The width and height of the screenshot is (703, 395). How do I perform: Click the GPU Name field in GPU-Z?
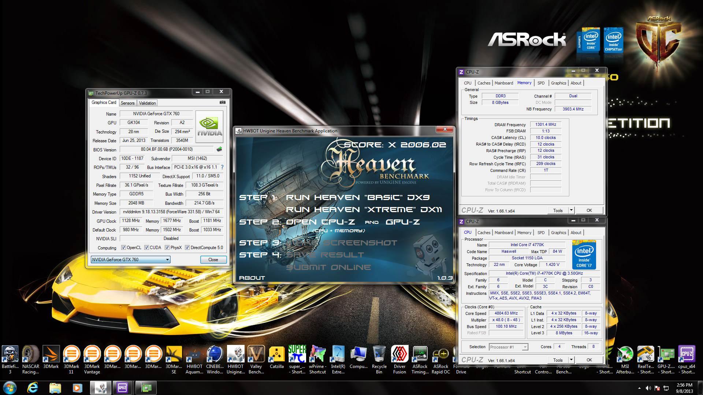point(156,114)
